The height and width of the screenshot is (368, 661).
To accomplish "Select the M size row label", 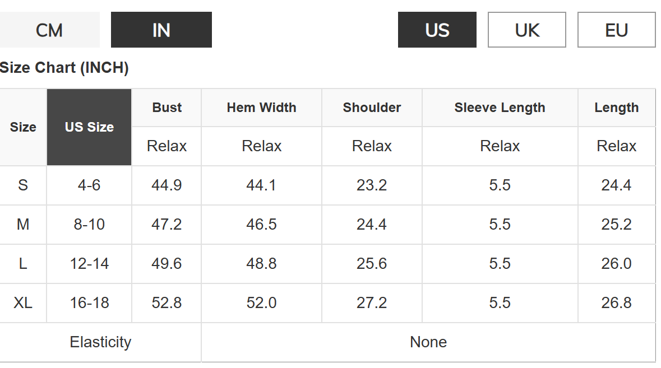I will click(23, 225).
